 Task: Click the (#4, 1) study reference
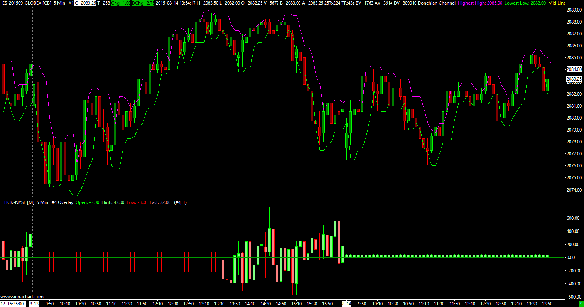[x=181, y=202]
